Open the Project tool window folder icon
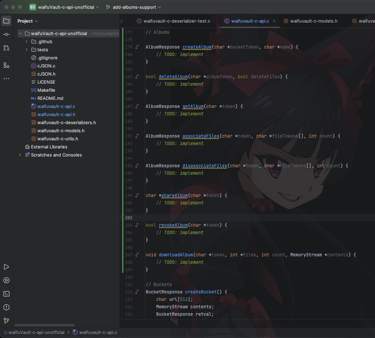The image size is (375, 338). (x=6, y=21)
